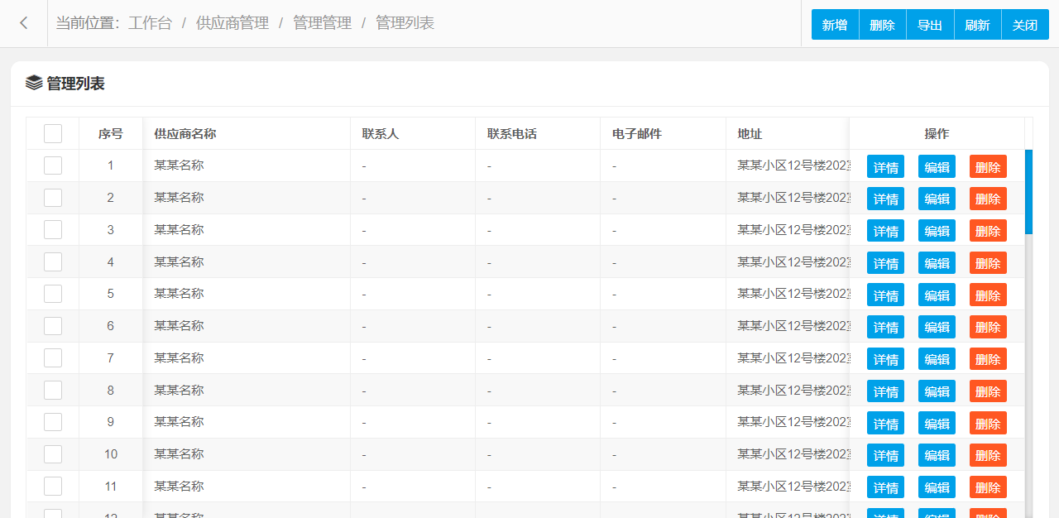Check the checkbox for row 6
Viewport: 1059px width, 518px height.
(x=53, y=326)
